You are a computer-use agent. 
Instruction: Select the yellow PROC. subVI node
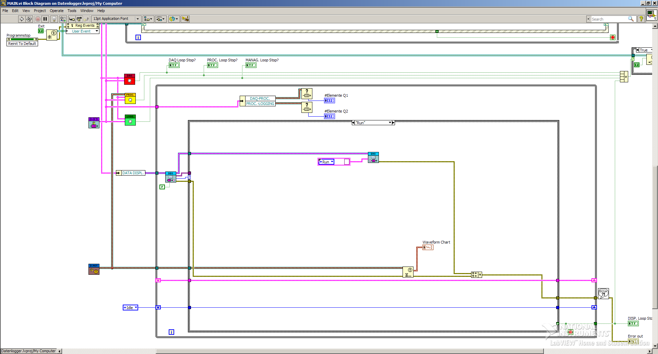(130, 98)
